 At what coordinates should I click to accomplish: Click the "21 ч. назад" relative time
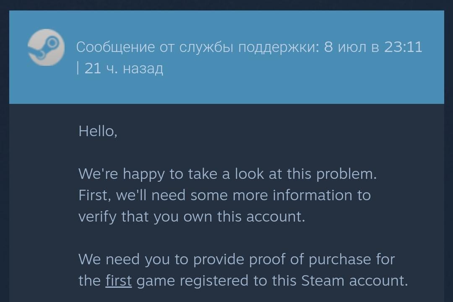tap(124, 68)
